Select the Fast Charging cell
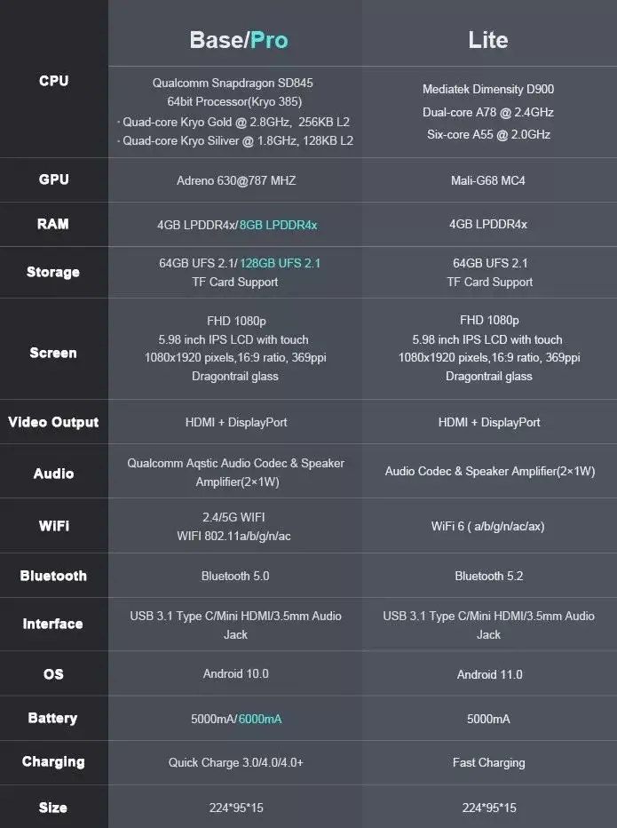The image size is (617, 828). (x=489, y=762)
